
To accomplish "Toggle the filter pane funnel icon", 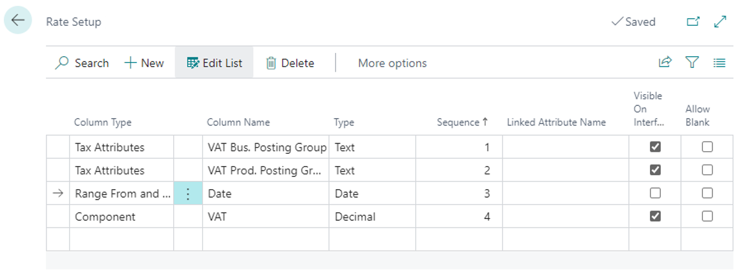I will [x=693, y=62].
